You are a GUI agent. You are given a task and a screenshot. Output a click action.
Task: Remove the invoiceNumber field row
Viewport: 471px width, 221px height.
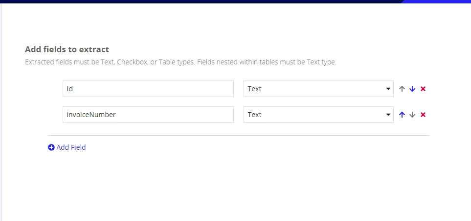click(x=423, y=115)
